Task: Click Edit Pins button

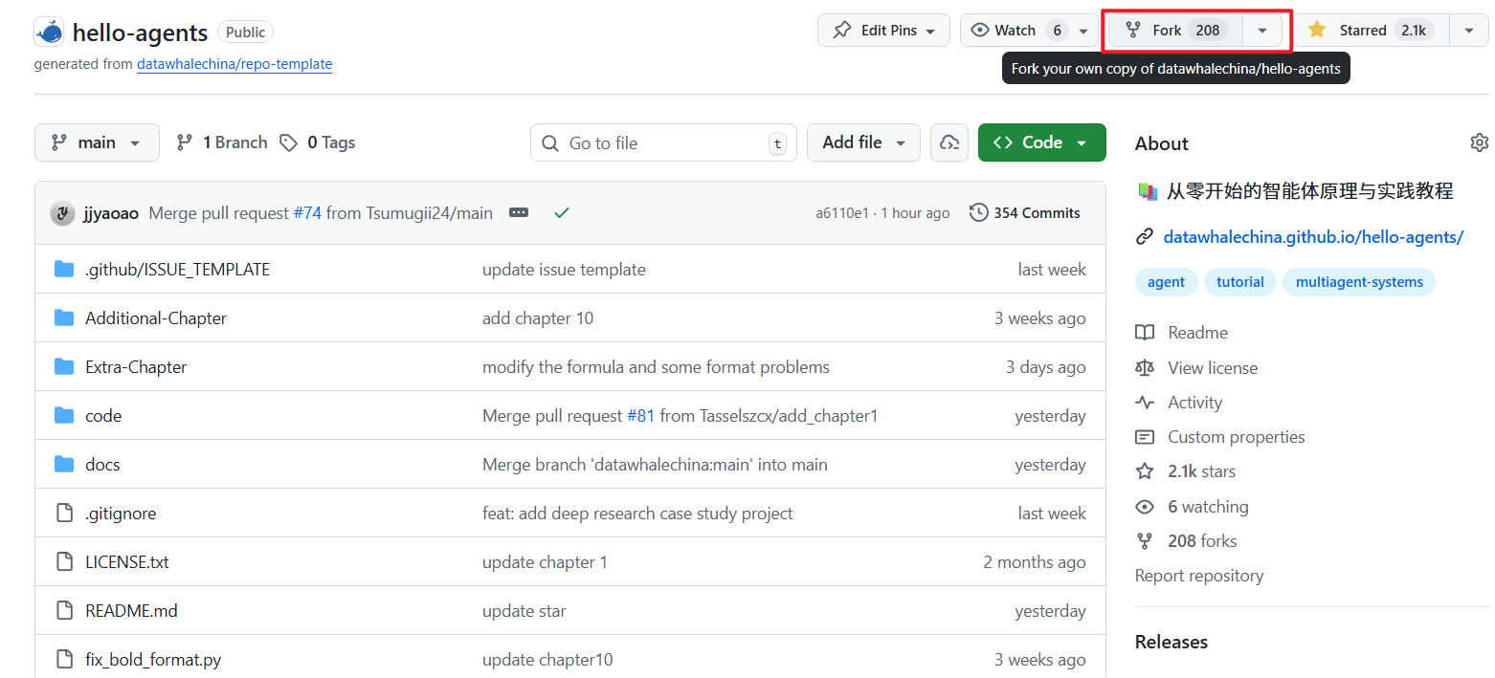Action: point(883,31)
